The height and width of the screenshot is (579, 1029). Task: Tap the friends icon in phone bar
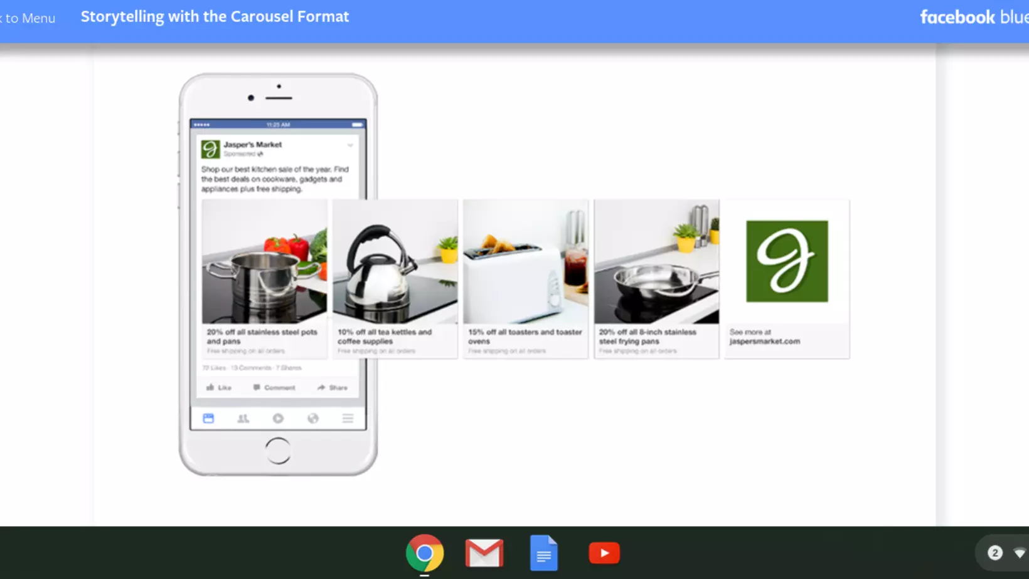click(243, 419)
